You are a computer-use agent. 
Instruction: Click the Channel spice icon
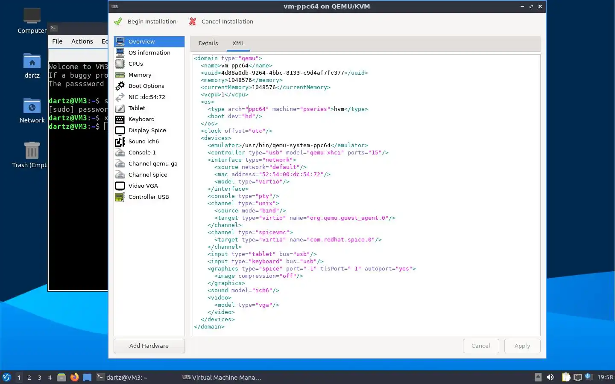(x=120, y=175)
